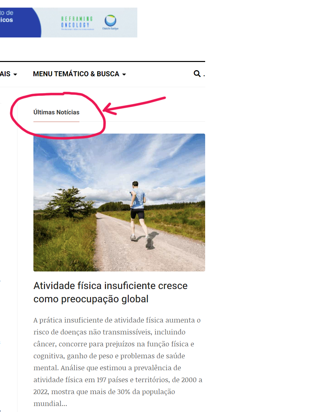Open the MENU TEMÁTICO & BUSCA menu

coord(79,74)
